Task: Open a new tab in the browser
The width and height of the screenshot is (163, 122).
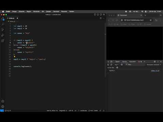Action: pyautogui.click(x=145, y=15)
